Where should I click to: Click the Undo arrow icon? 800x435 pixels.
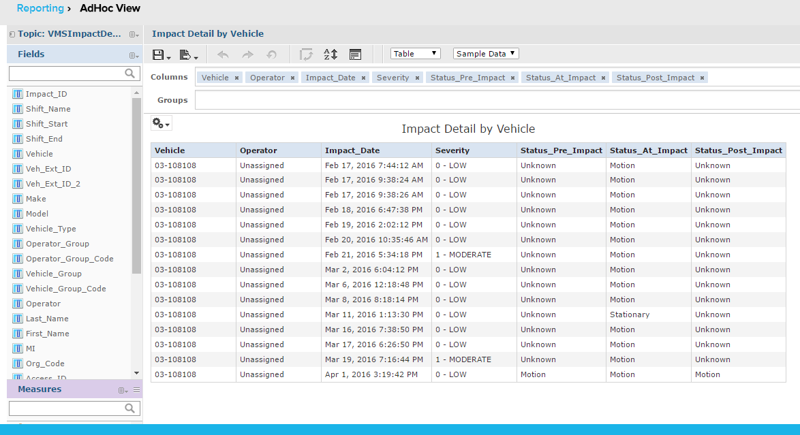pos(223,54)
